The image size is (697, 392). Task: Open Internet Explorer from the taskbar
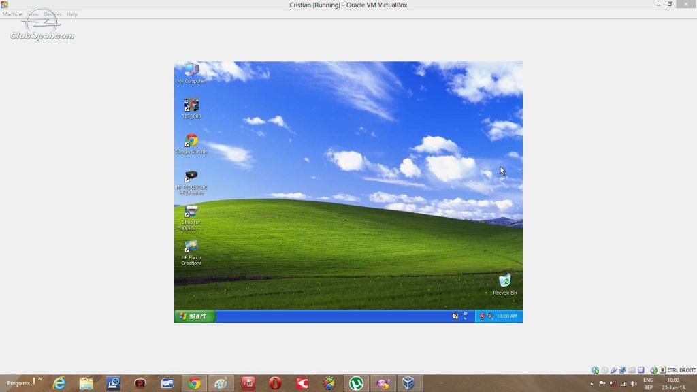click(59, 383)
